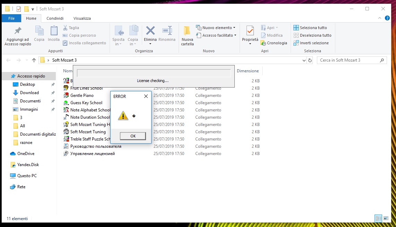Go forward with the right arrow
This screenshot has width=396, height=227.
click(x=18, y=60)
